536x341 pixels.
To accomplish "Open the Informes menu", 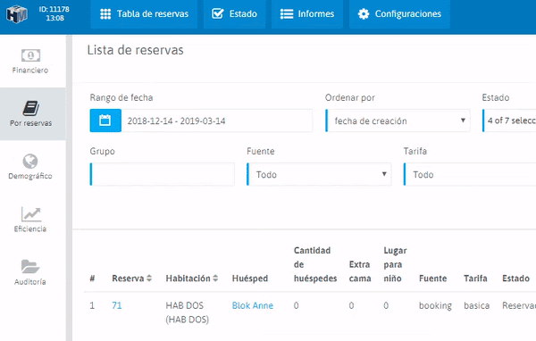I will coord(307,14).
